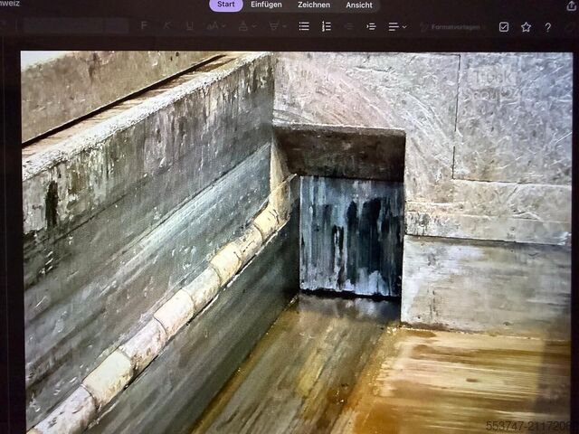This screenshot has width=579, height=434.
Task: Switch to the Start tab
Action: click(226, 5)
